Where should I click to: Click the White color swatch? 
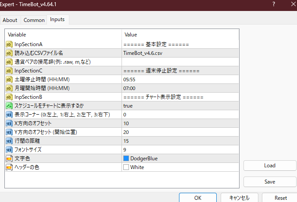tap(126, 167)
